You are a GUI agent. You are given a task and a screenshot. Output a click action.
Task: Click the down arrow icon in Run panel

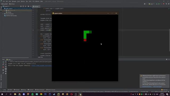[6, 64]
